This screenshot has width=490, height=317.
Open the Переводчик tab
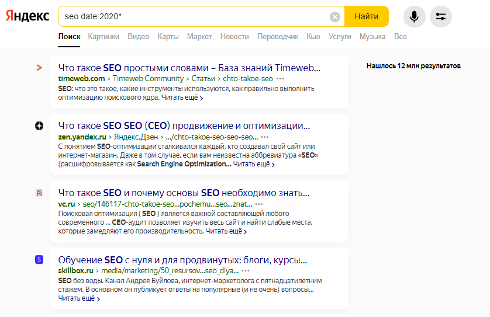[x=278, y=37]
